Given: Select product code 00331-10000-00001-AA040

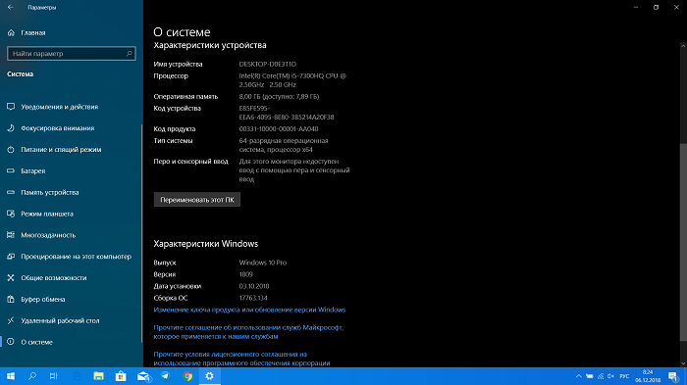Looking at the screenshot, I should tap(279, 129).
